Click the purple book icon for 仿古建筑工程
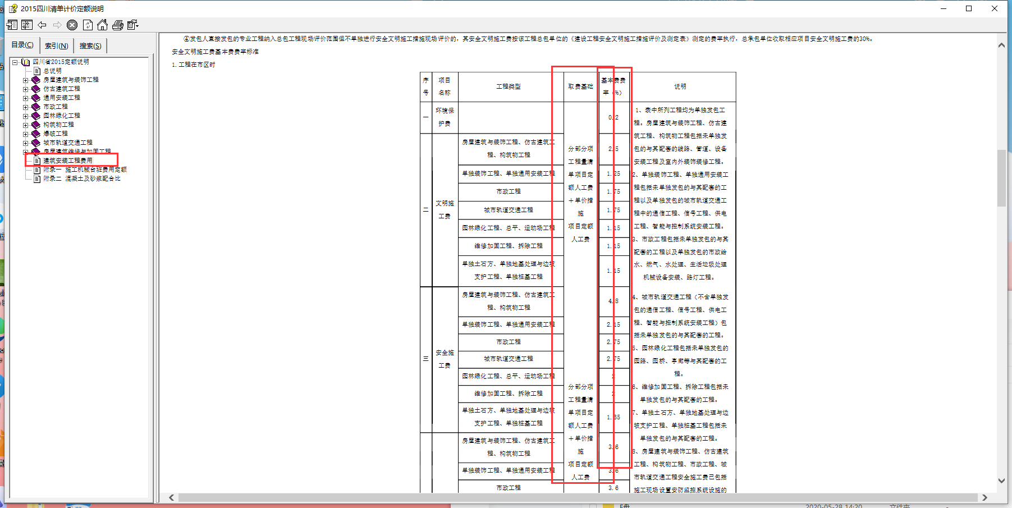The height and width of the screenshot is (508, 1012). [x=36, y=89]
